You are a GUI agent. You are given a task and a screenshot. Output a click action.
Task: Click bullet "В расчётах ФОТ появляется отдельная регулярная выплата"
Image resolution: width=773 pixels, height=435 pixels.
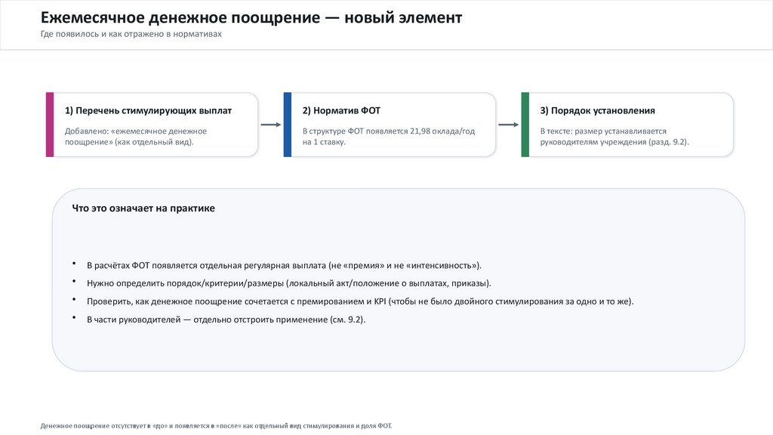coord(284,265)
